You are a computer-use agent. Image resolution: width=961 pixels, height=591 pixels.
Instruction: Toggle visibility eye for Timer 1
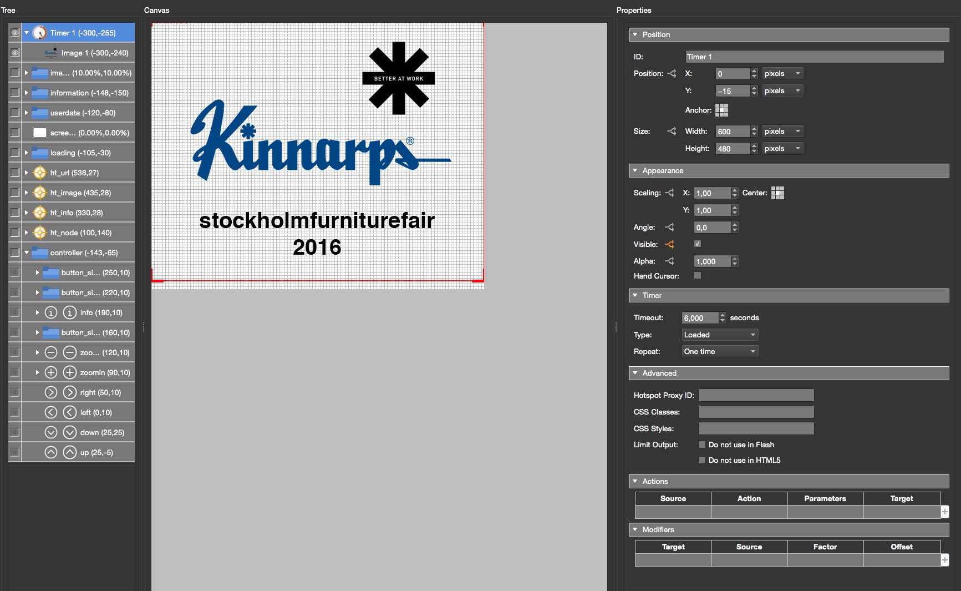(15, 33)
